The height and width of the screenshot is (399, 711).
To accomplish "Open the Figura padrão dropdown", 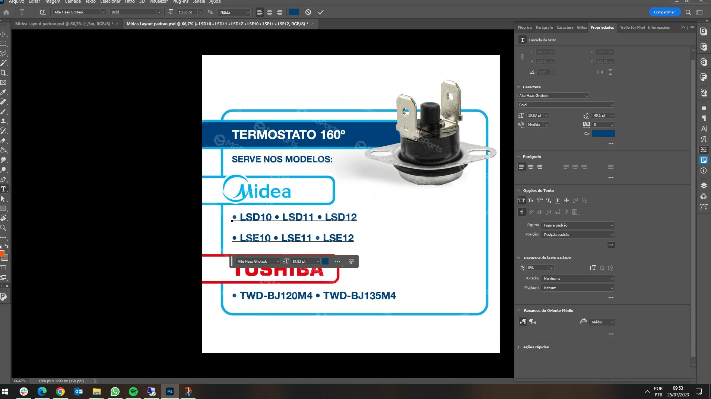I will 578,225.
